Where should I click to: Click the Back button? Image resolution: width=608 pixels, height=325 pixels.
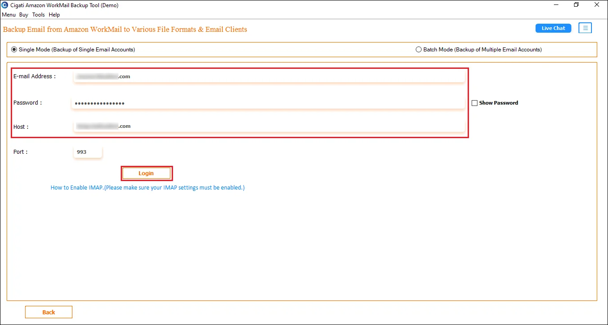[x=49, y=312]
